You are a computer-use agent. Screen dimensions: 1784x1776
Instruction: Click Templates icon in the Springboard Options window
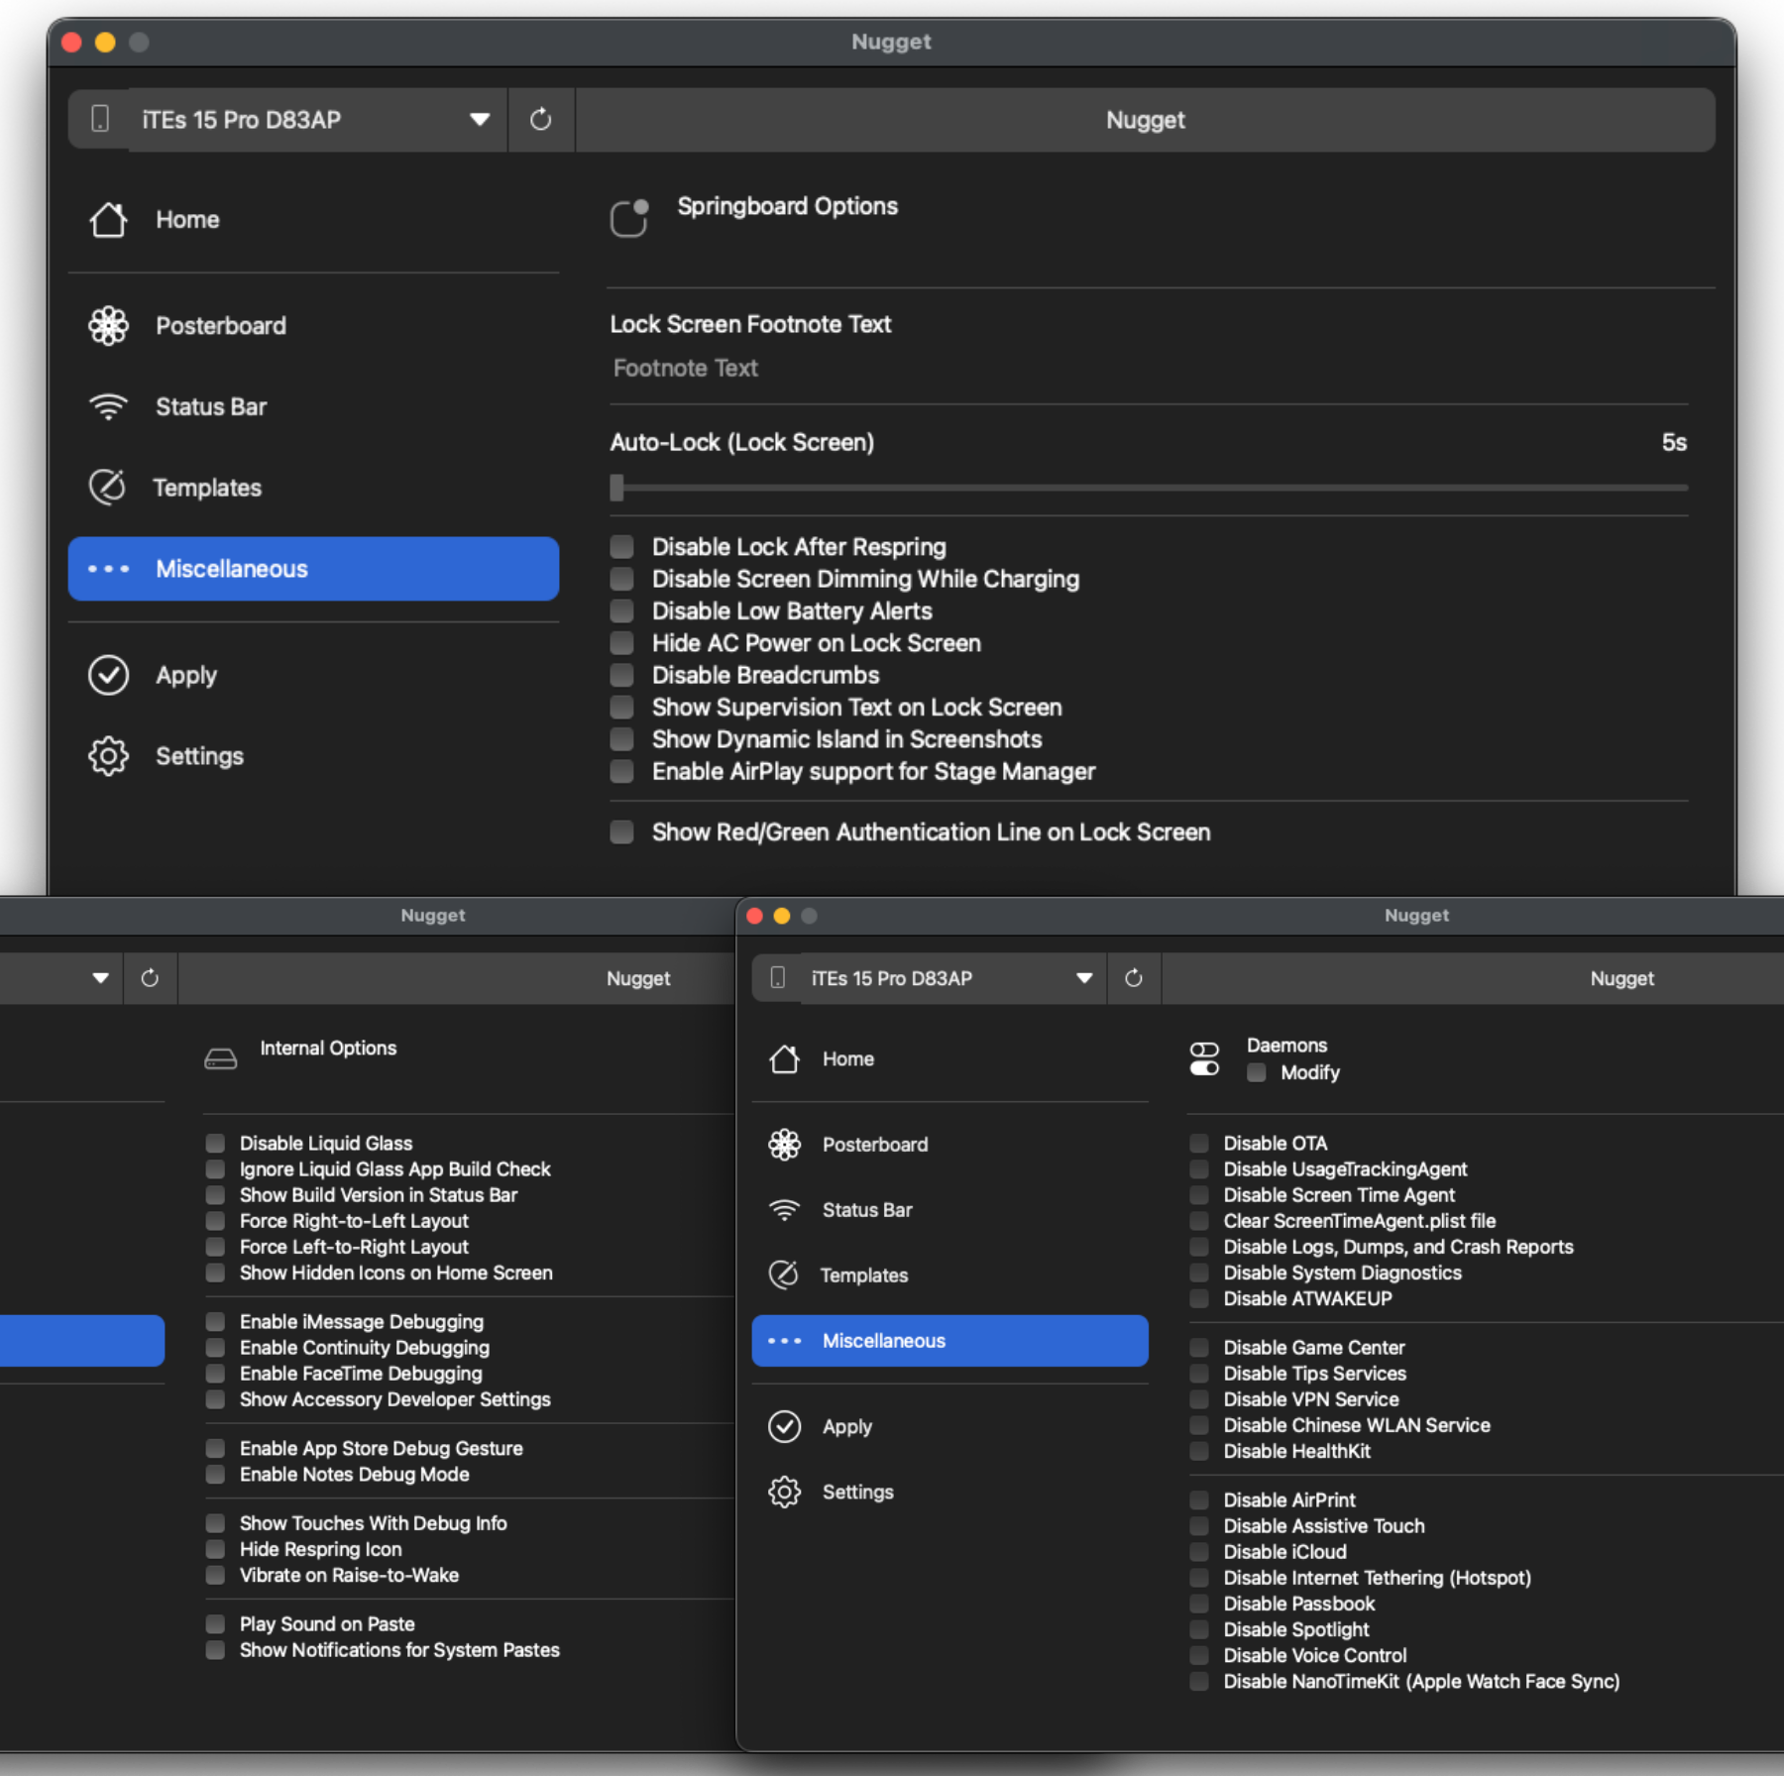coord(108,488)
